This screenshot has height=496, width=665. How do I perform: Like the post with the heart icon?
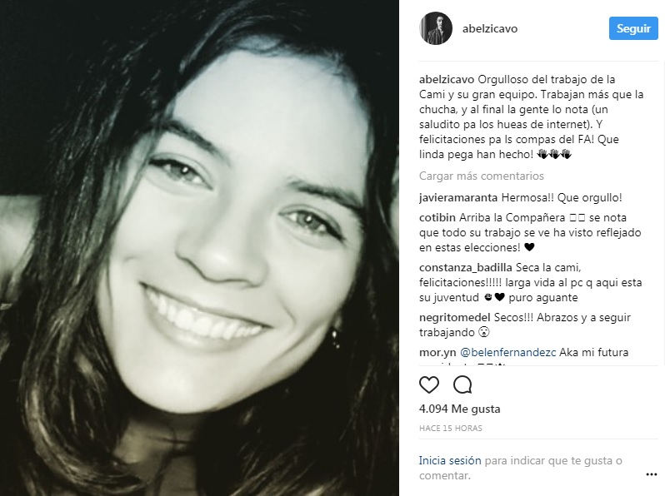tap(429, 384)
